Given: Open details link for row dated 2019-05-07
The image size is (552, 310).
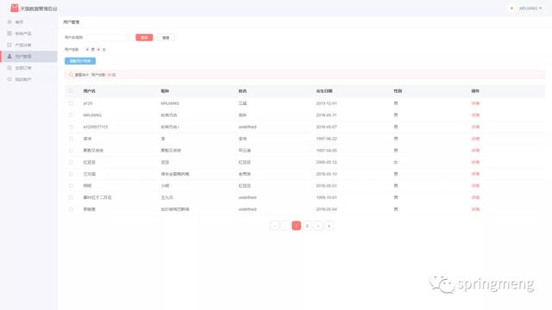Looking at the screenshot, I should coord(475,127).
